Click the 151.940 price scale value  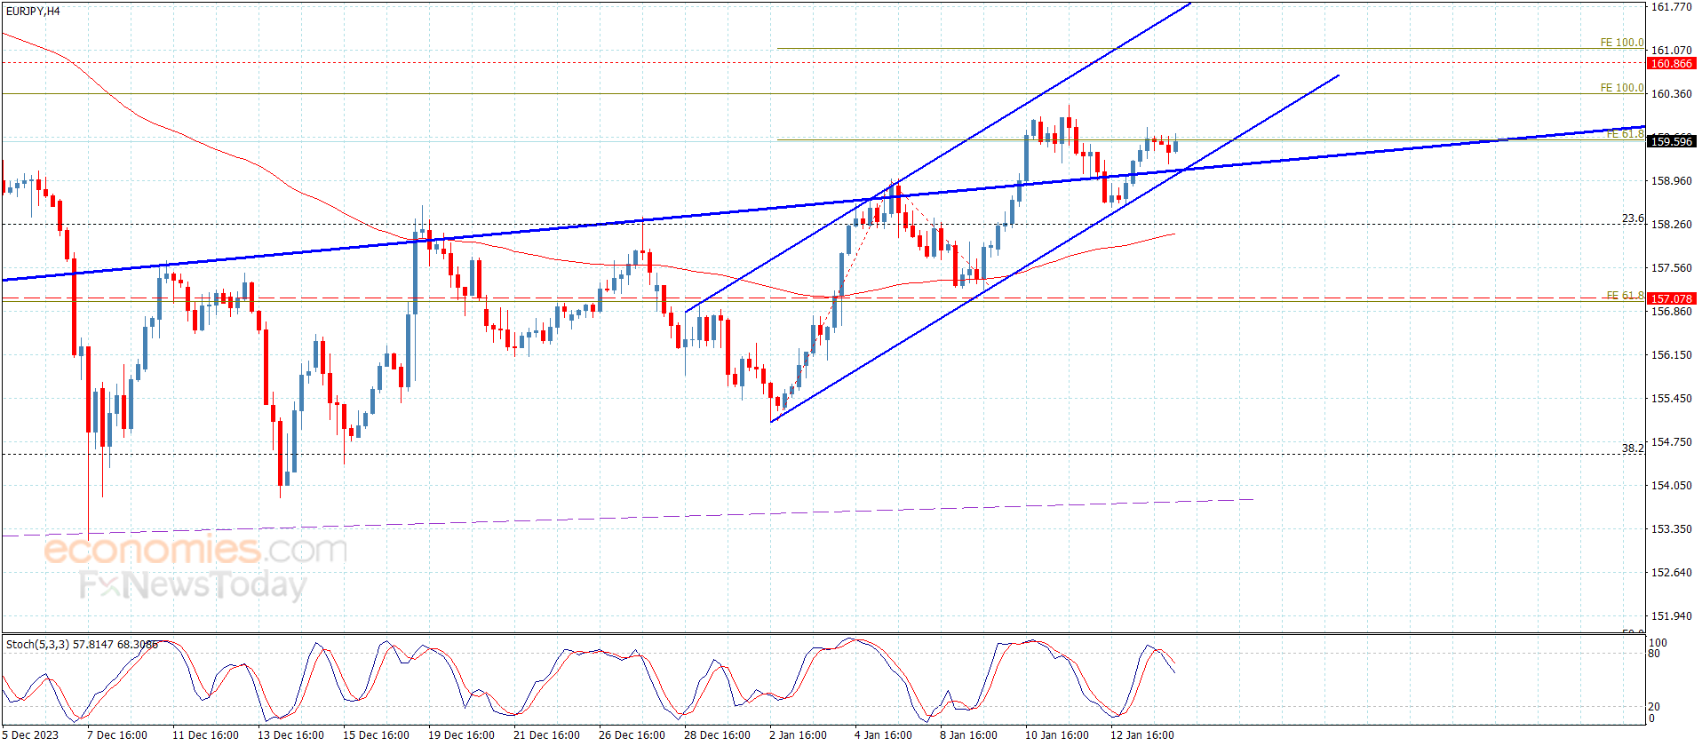coord(1671,615)
